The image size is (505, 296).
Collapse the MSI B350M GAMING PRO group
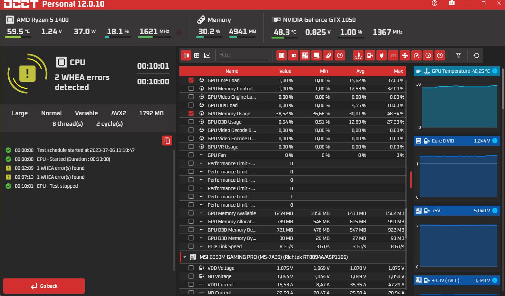pos(185,257)
